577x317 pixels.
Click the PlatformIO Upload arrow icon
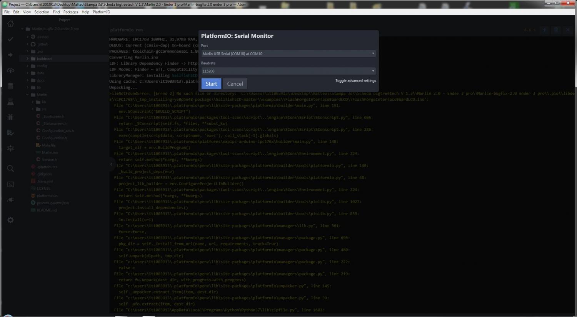(10, 55)
